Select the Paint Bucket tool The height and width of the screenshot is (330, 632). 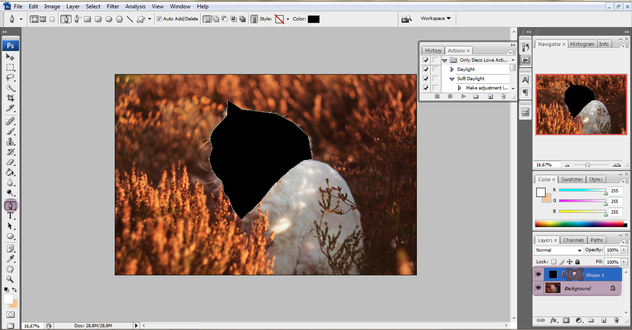(x=10, y=172)
